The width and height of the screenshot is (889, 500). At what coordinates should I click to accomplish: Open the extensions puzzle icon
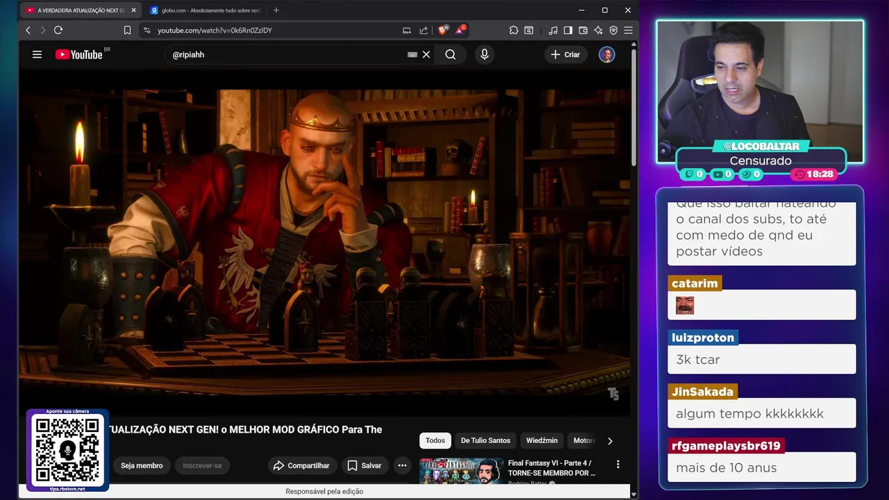tap(514, 31)
